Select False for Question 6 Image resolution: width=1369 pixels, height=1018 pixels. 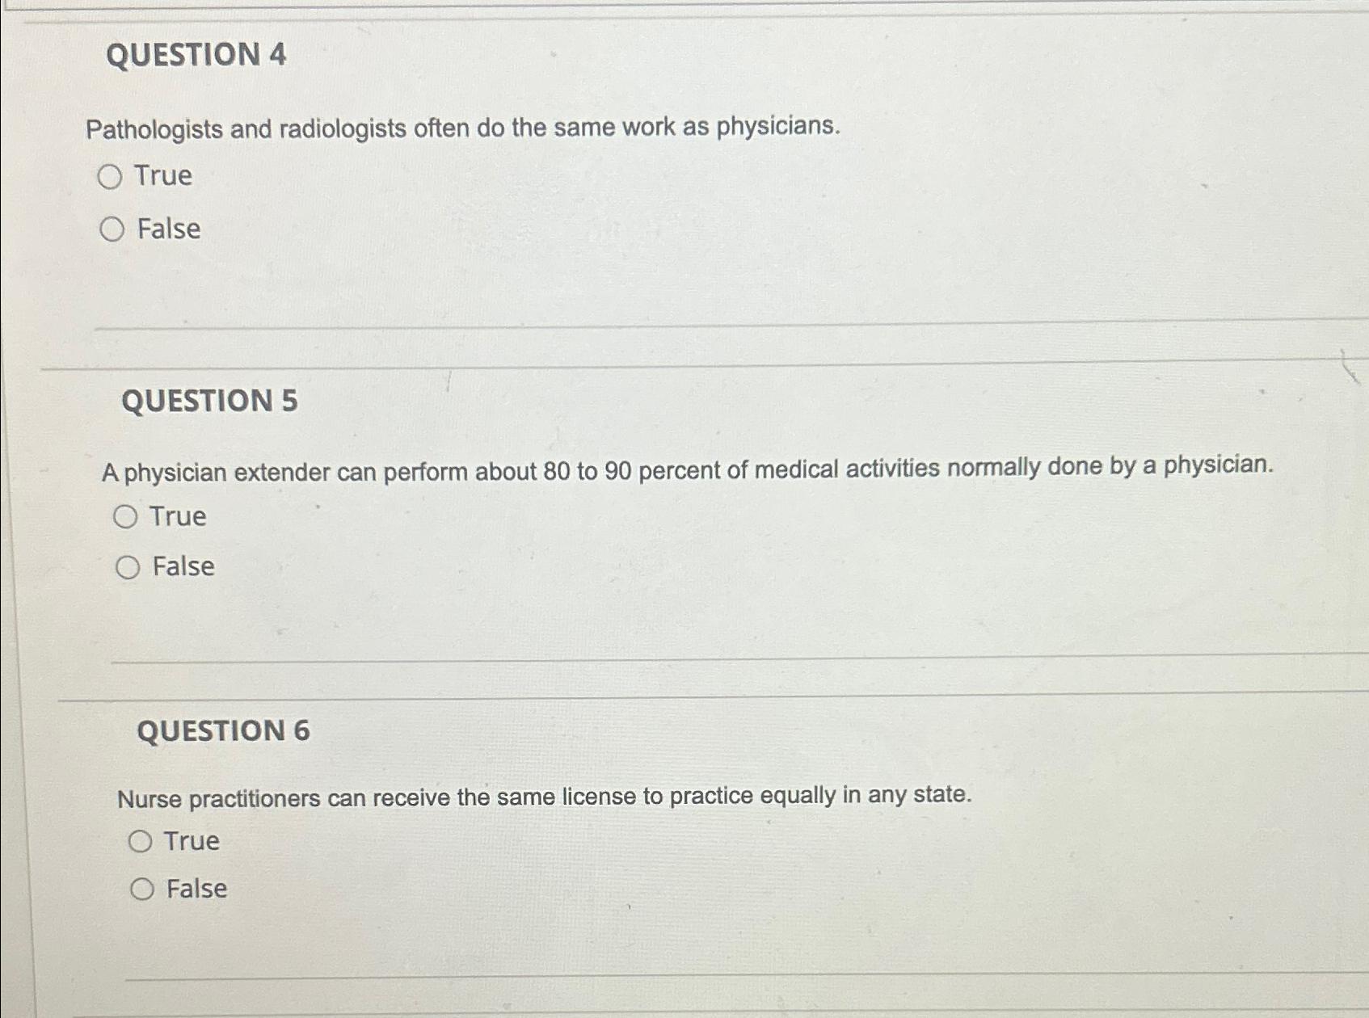(x=143, y=889)
